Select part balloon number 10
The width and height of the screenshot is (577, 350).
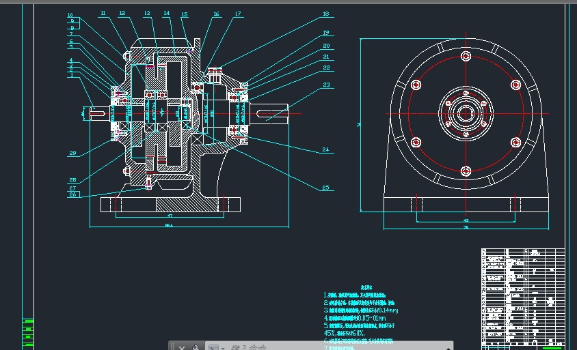pyautogui.click(x=70, y=16)
